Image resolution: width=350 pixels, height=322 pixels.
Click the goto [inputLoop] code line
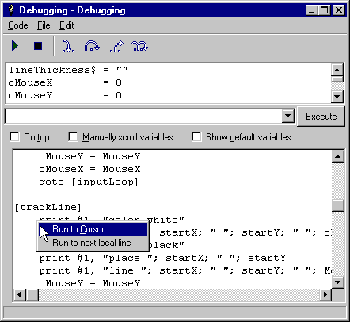(x=89, y=182)
